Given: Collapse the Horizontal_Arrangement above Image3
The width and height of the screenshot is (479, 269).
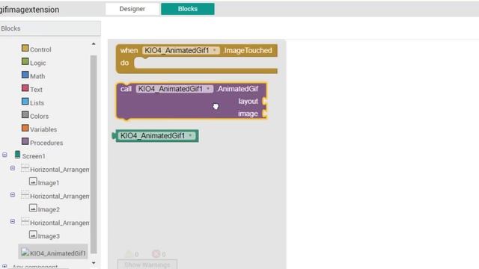Looking at the screenshot, I should pyautogui.click(x=13, y=221).
